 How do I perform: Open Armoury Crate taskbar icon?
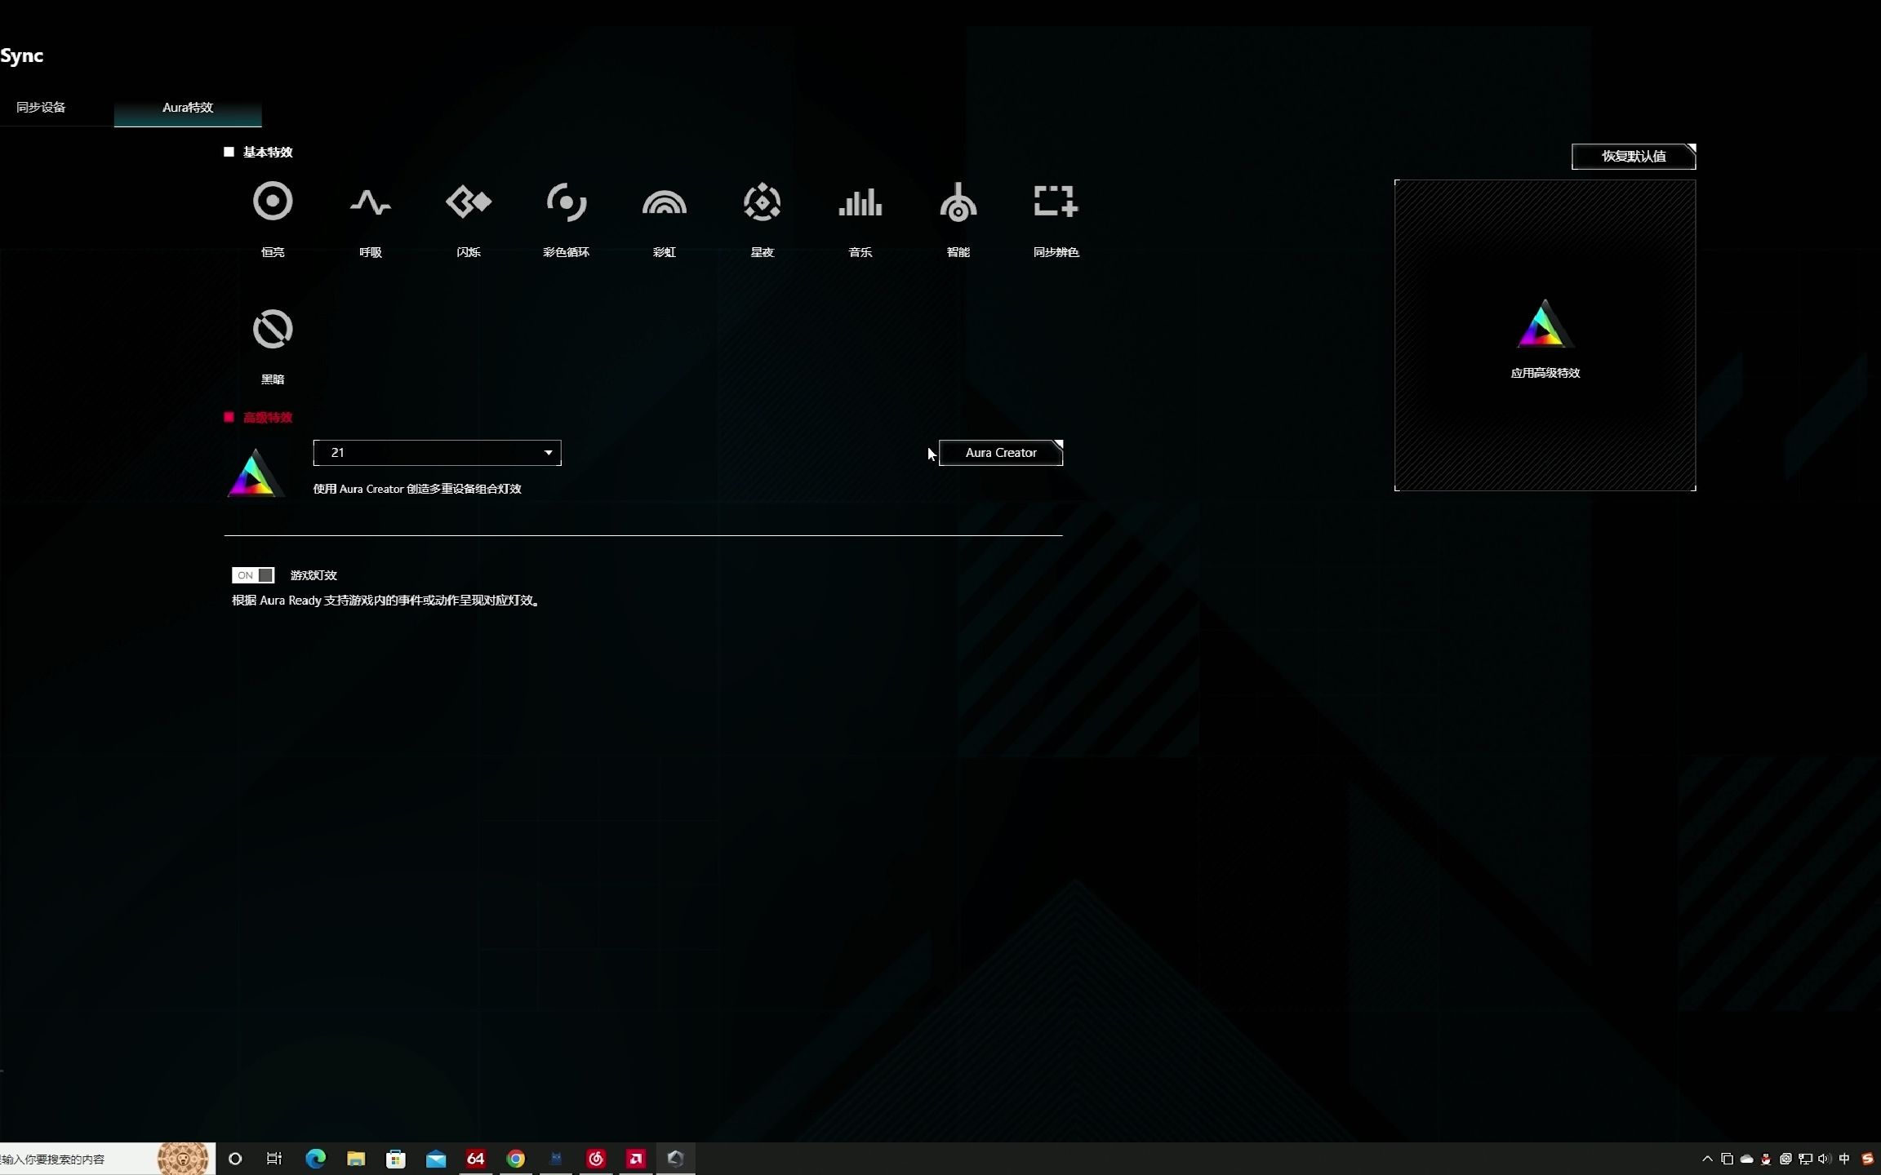676,1159
